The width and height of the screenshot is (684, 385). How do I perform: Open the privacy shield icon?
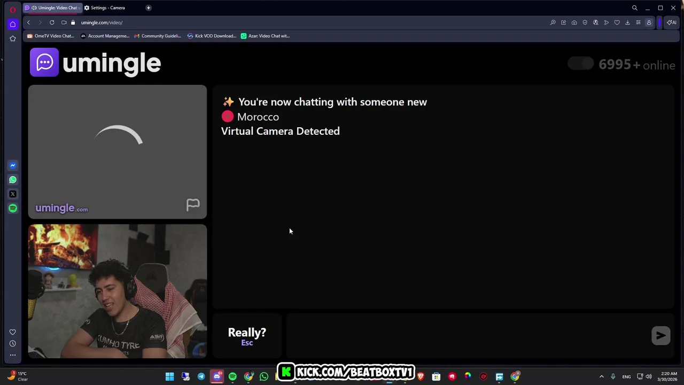585,22
